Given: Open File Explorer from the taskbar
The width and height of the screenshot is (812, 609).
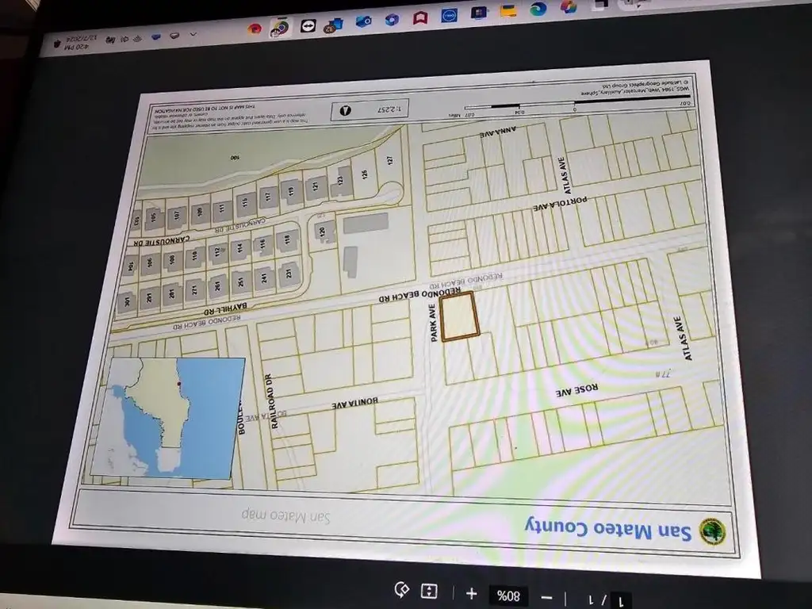Looking at the screenshot, I should pos(509,10).
